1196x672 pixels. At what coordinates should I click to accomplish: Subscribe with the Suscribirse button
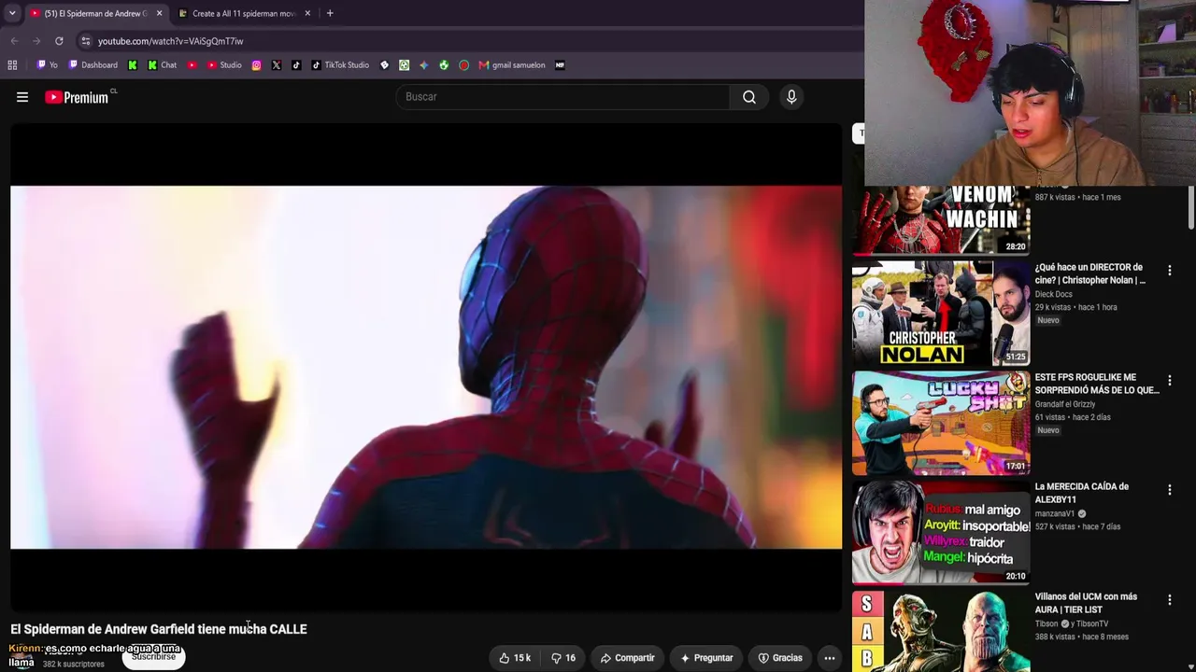coord(153,657)
